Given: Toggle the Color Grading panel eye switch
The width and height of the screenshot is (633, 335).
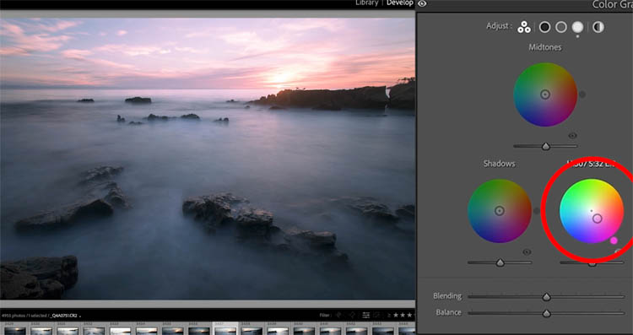Looking at the screenshot, I should [x=422, y=3].
